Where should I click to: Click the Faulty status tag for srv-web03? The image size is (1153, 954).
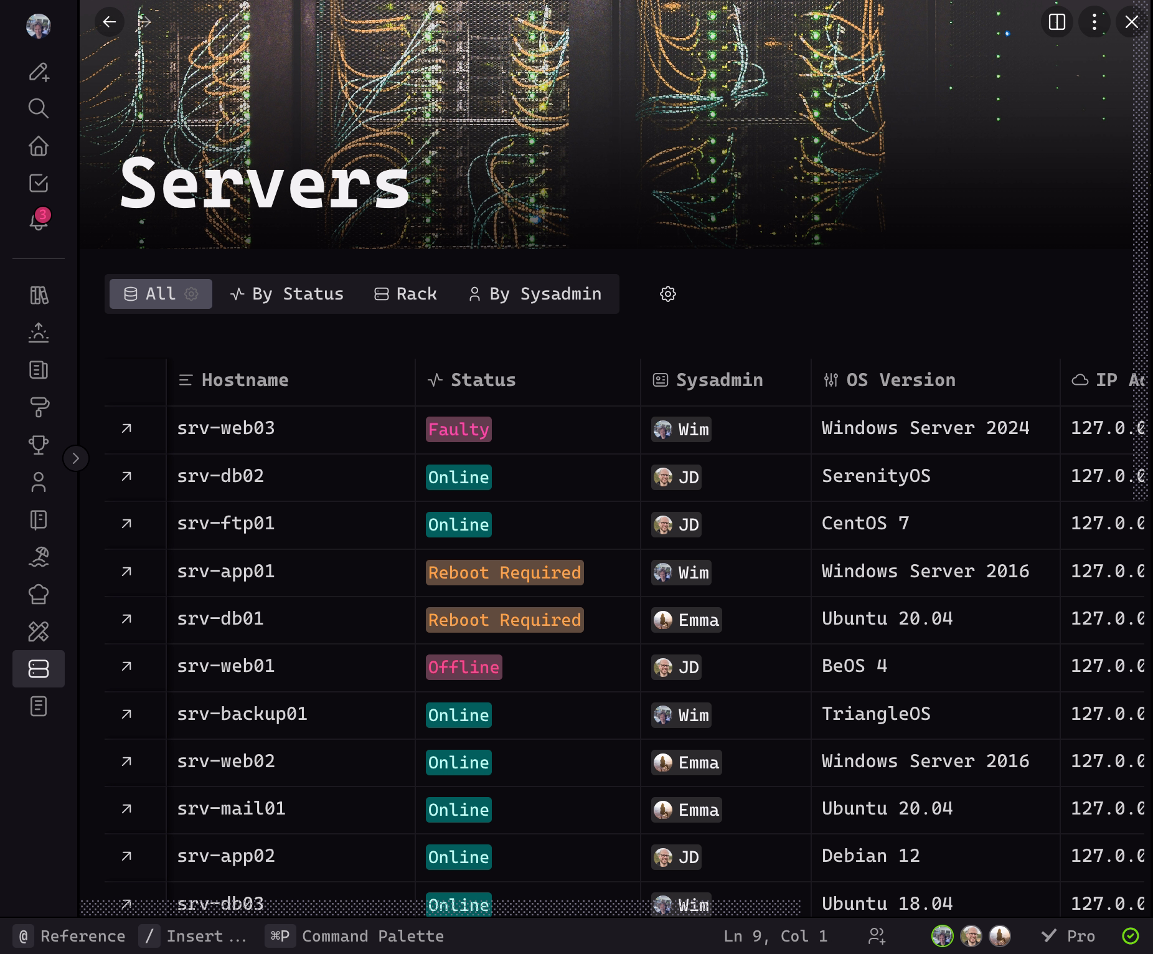458,430
